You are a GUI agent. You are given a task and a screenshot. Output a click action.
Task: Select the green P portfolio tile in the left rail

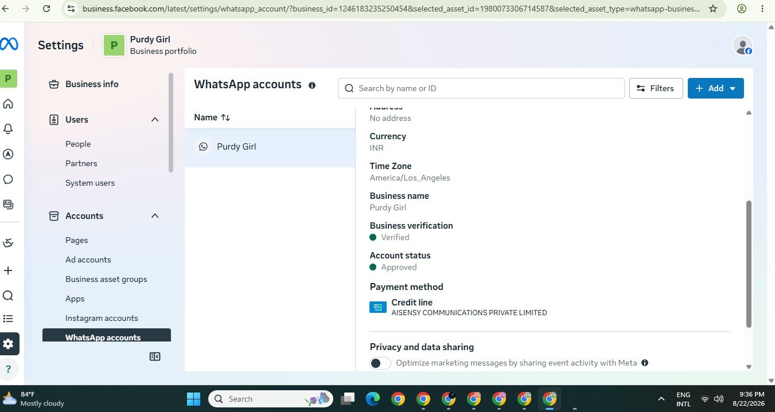pyautogui.click(x=9, y=79)
